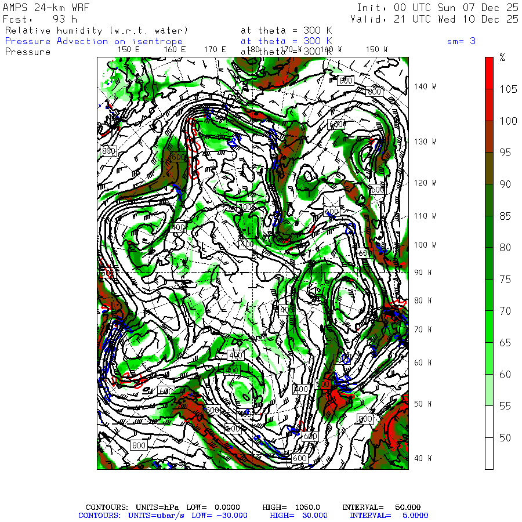Click the '65' colorbar tick label

505,343
